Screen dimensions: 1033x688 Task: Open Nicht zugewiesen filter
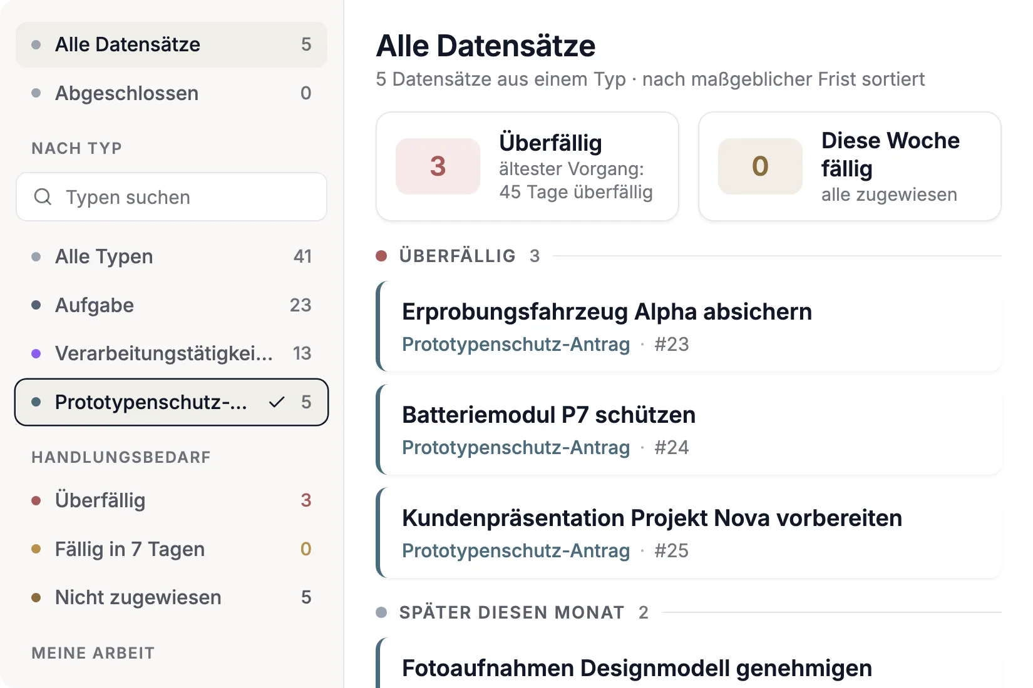(172, 597)
